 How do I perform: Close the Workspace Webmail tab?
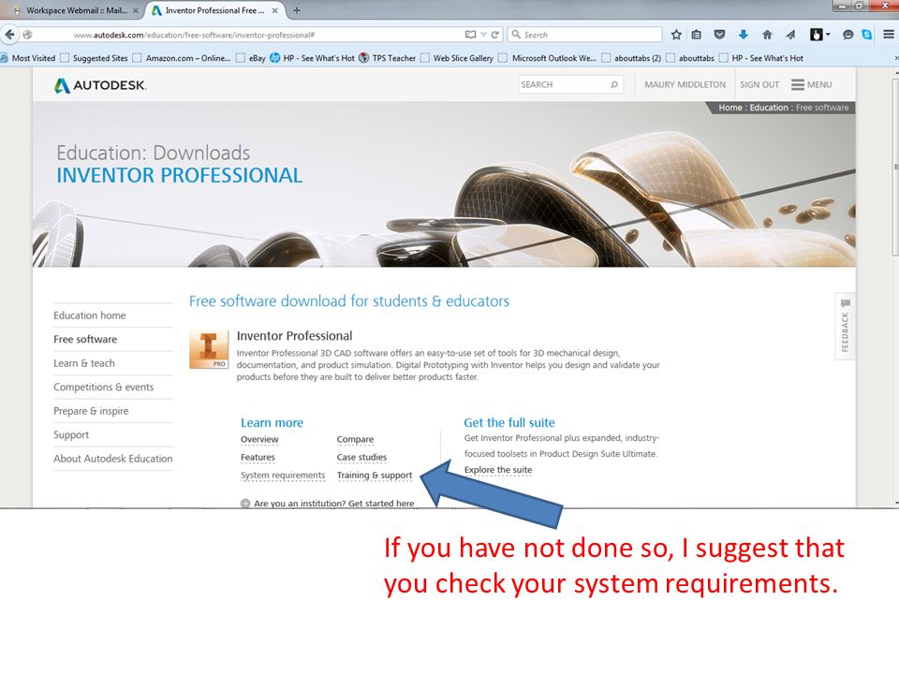135,10
